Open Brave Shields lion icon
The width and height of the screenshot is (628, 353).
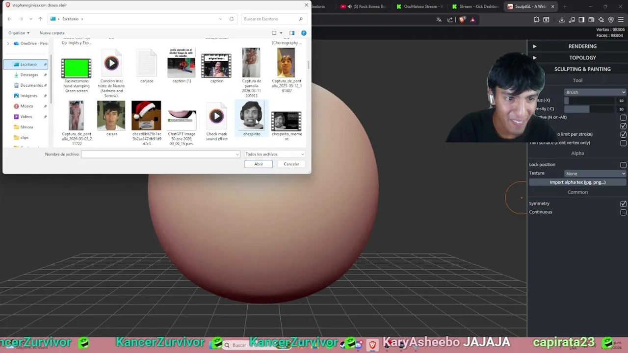[462, 20]
